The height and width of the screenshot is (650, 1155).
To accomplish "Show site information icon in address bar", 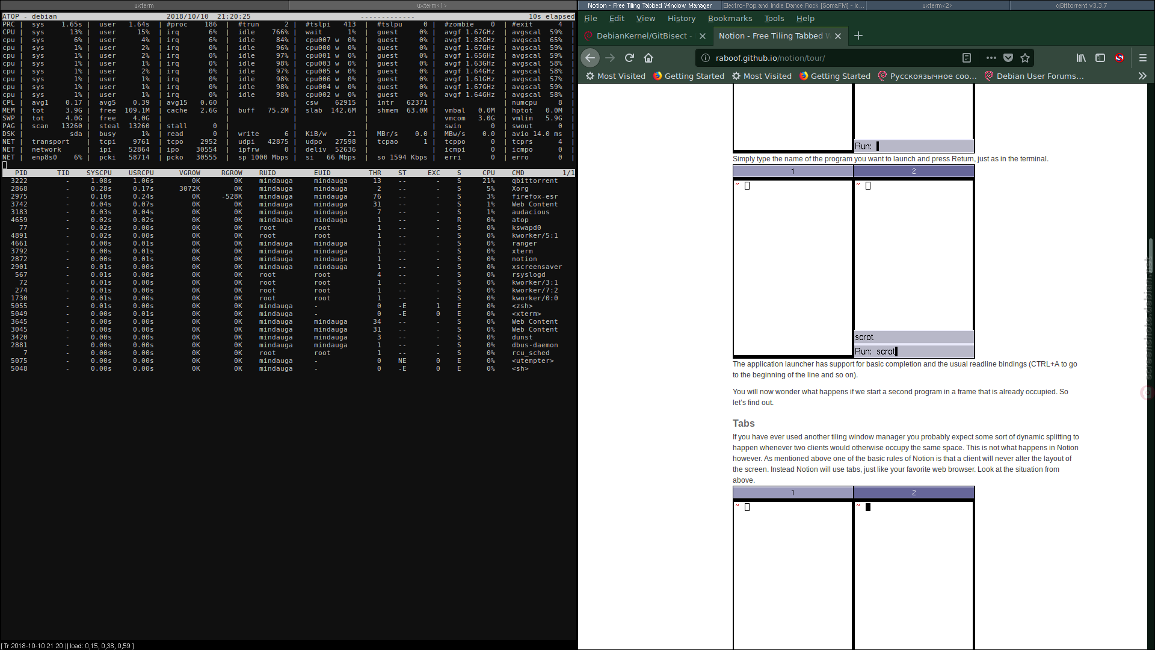I will point(706,58).
